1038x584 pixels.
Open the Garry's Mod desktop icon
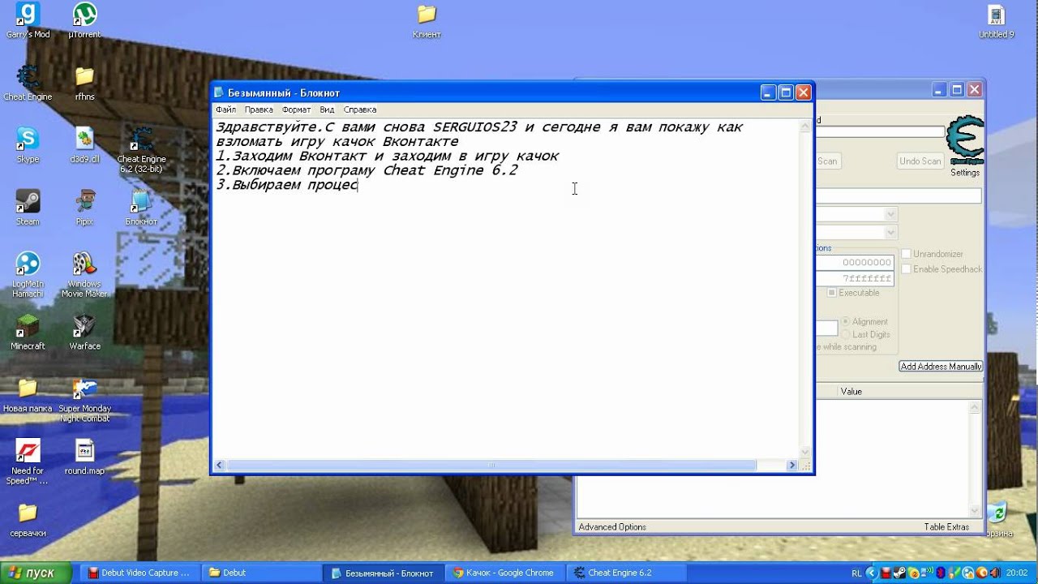28,20
